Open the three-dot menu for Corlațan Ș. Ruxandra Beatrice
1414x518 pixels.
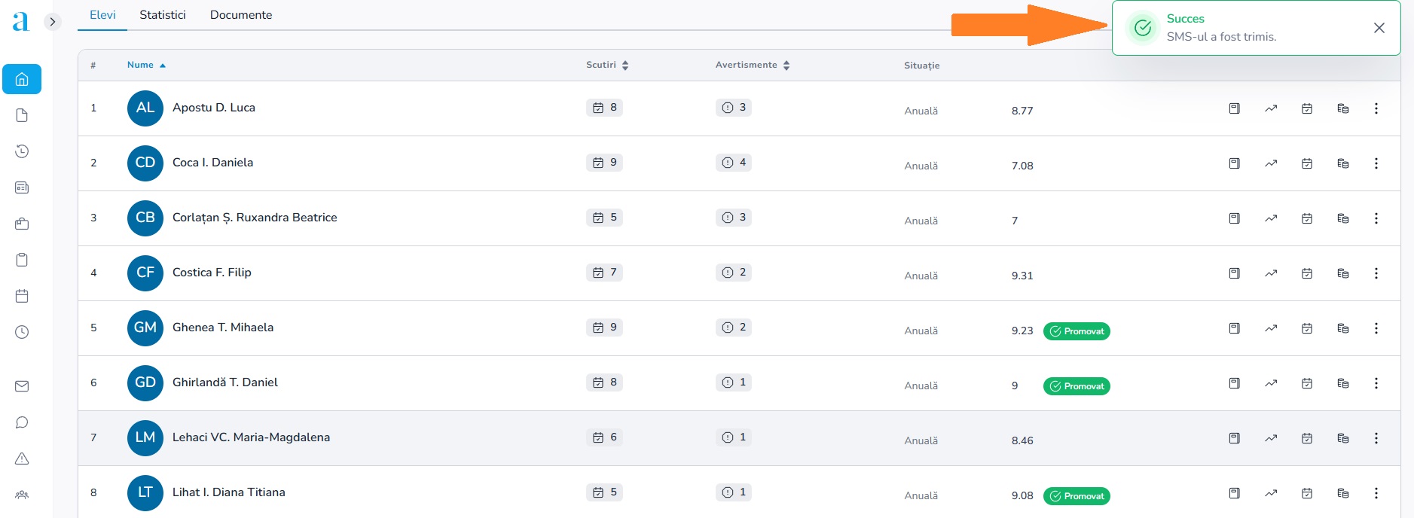pyautogui.click(x=1376, y=218)
